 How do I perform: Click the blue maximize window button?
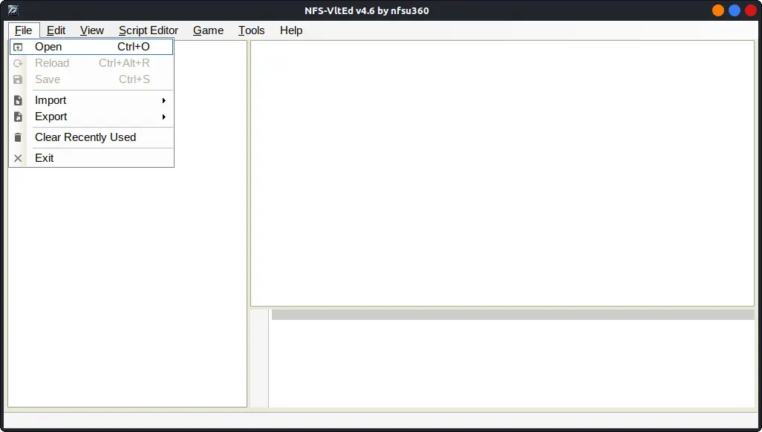pos(735,10)
